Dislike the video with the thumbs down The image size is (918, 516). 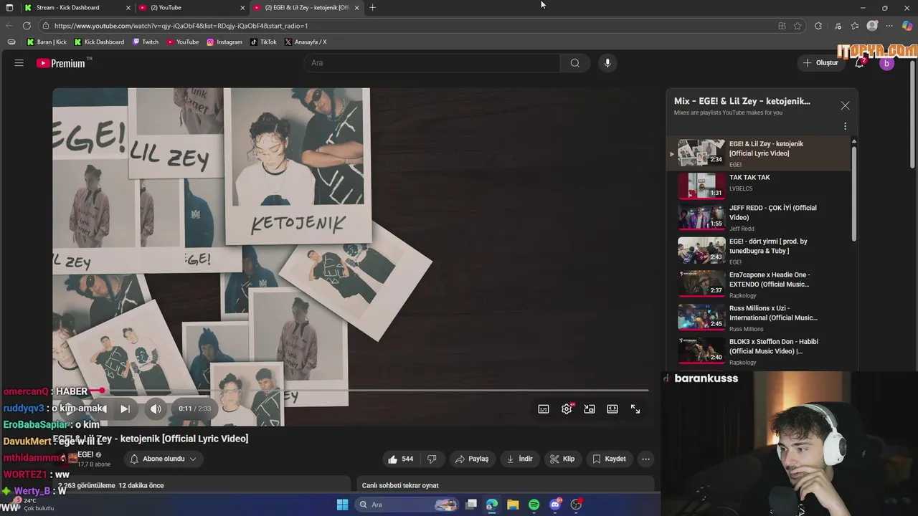coord(432,459)
